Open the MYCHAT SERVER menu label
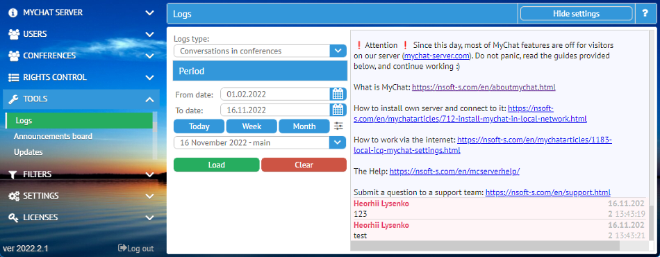 click(x=53, y=13)
